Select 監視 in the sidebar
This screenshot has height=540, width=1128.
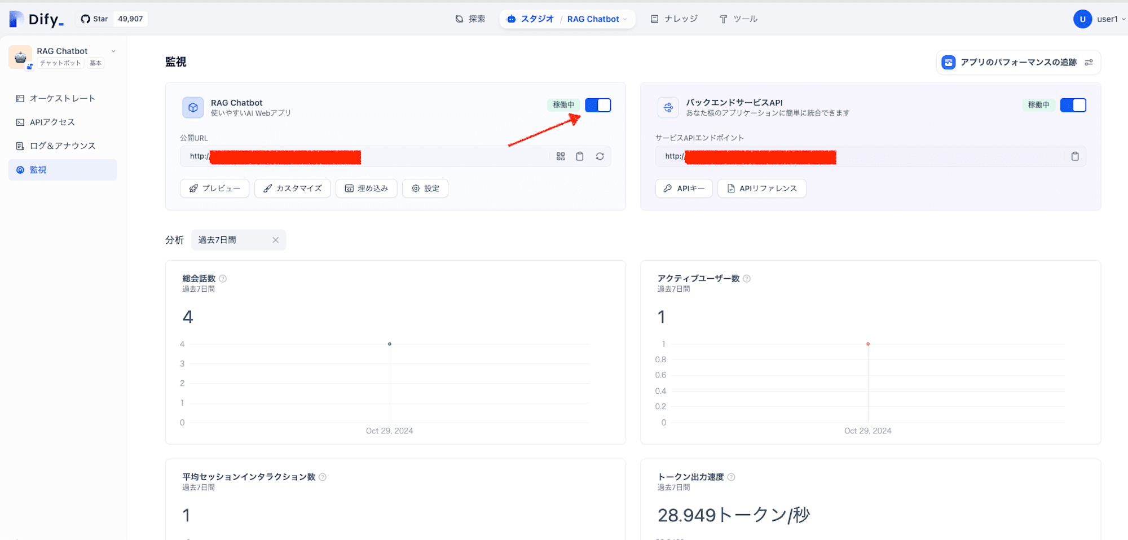[x=63, y=170]
